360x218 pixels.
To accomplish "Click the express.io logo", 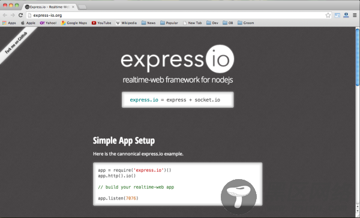I will point(178,59).
